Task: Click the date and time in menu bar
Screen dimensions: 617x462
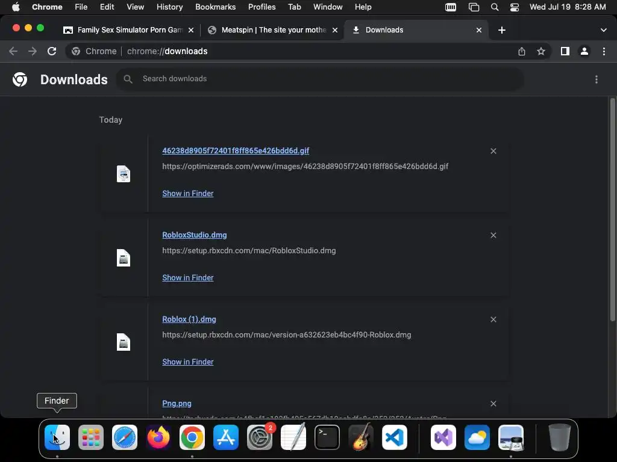Action: (568, 7)
